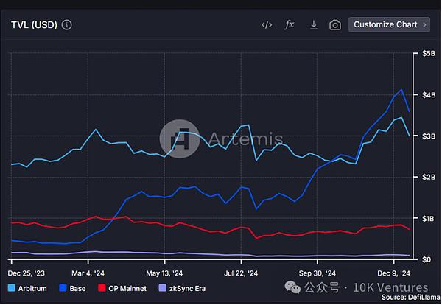Click the $5B axis label
The image size is (442, 305).
(x=429, y=54)
